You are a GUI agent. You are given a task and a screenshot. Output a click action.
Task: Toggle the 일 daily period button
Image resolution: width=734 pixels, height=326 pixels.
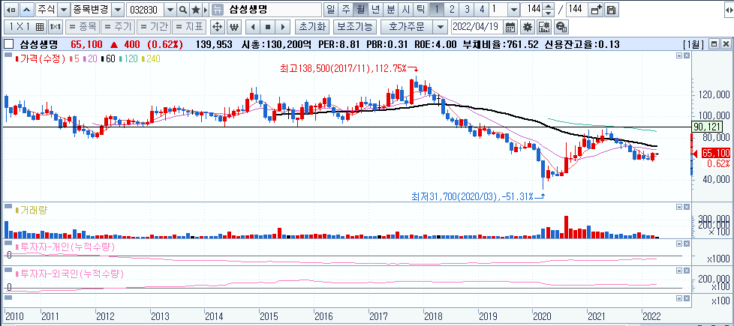pos(330,9)
